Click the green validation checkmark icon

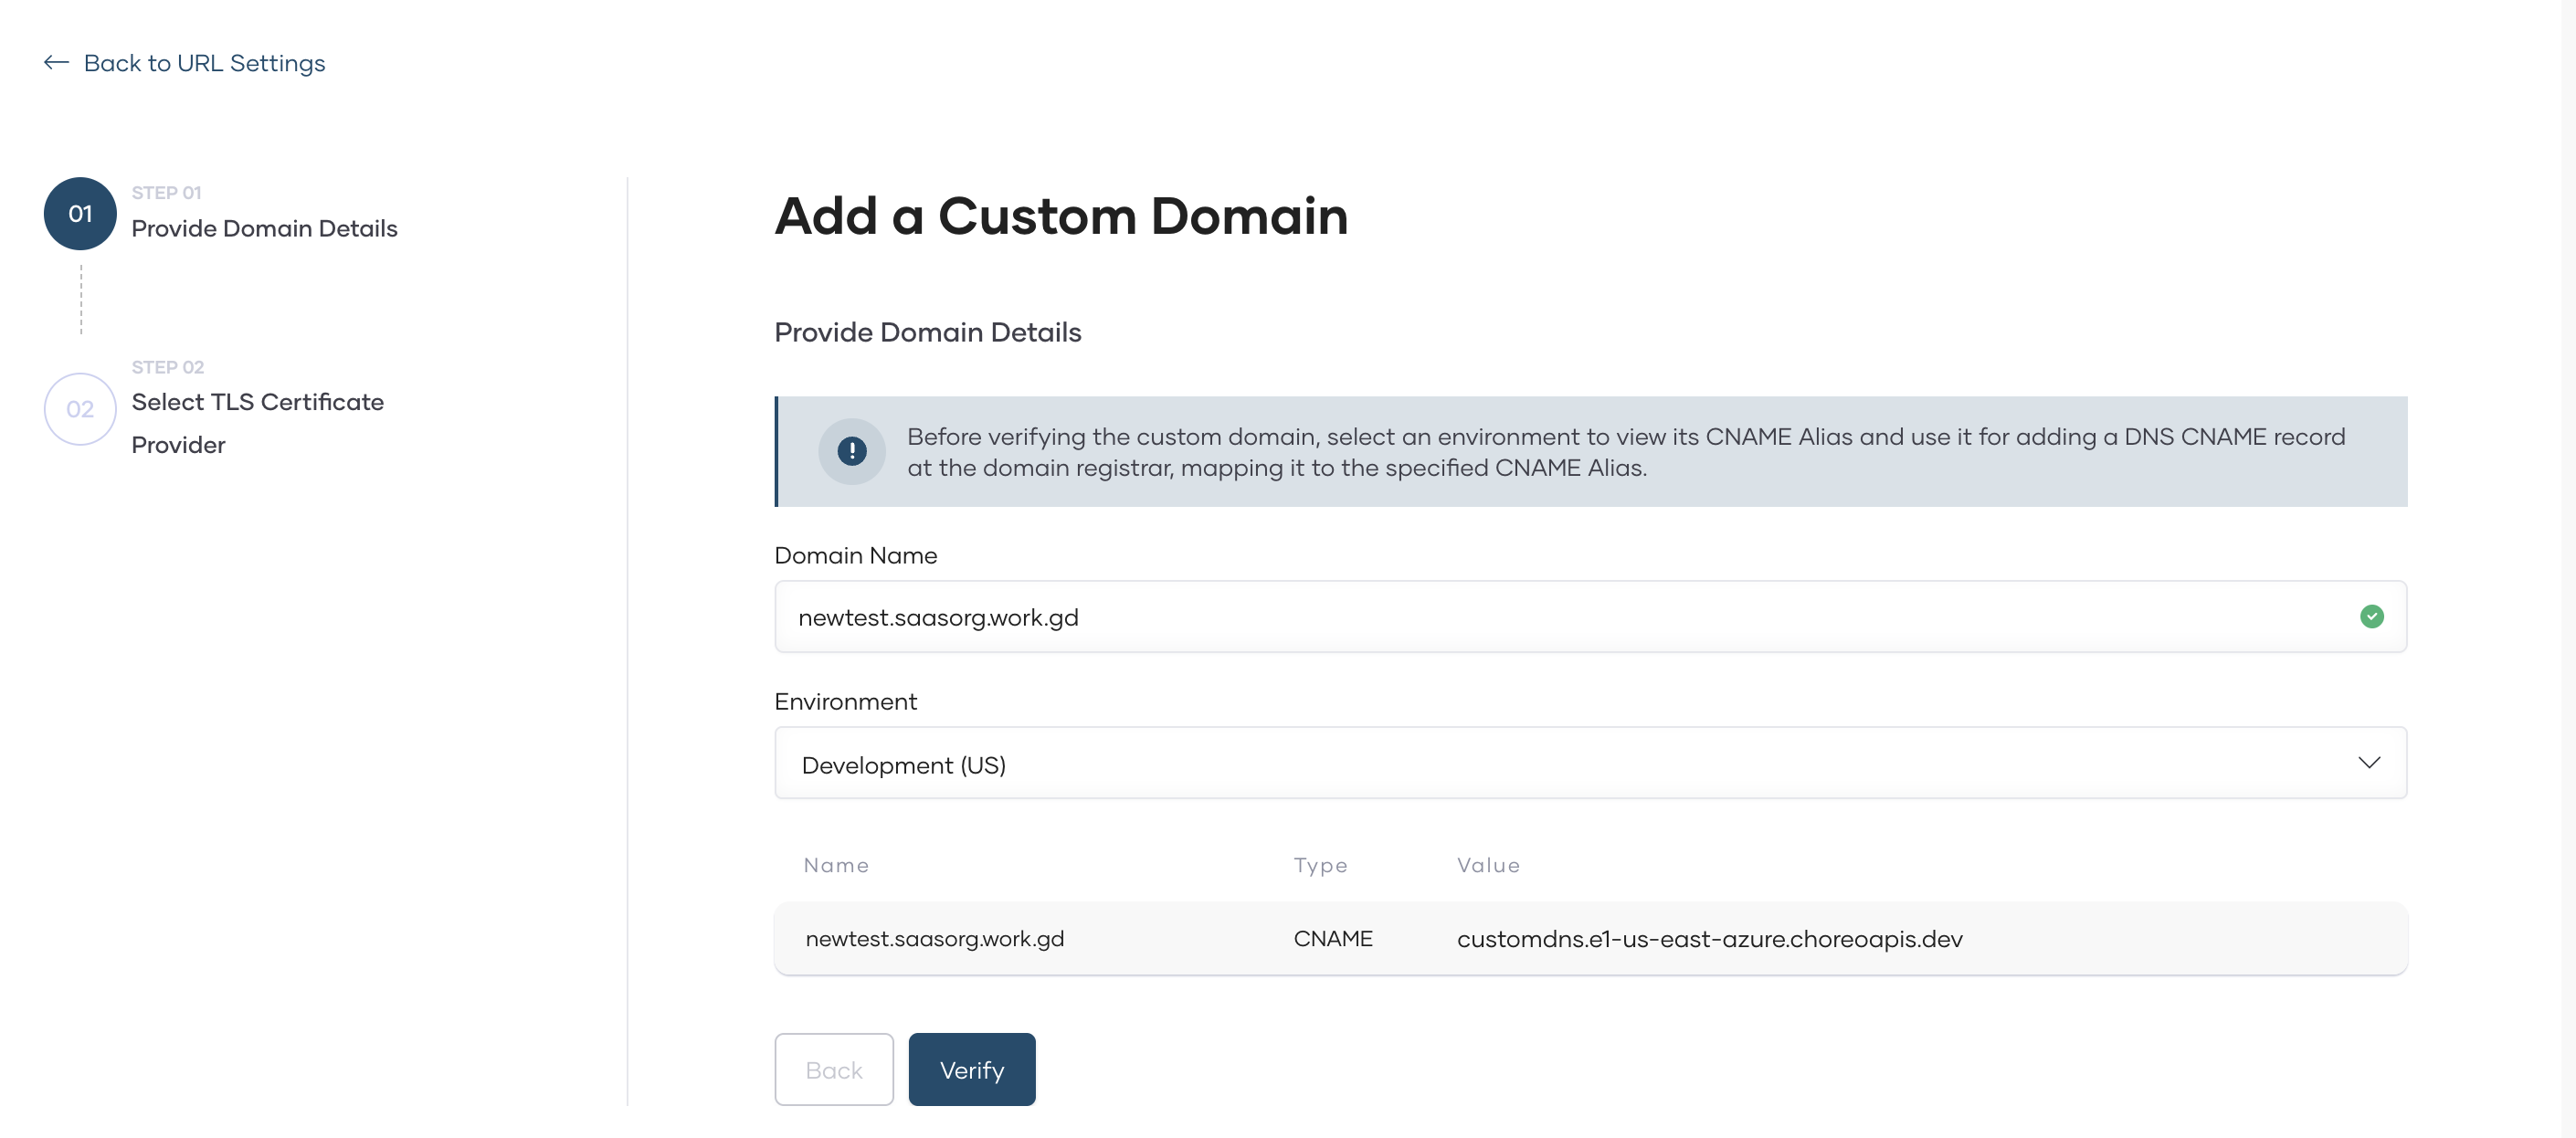(x=2371, y=617)
